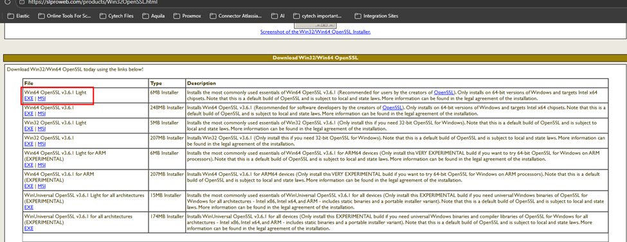The height and width of the screenshot is (242, 627).
Task: Download EXE for WinUniversal OpenSSL Light 15MB
Action: tap(28, 207)
